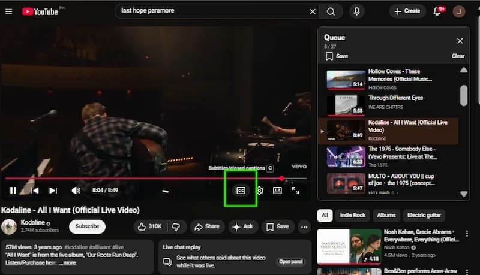
Task: Expand description with ...more
Action: pos(68,263)
